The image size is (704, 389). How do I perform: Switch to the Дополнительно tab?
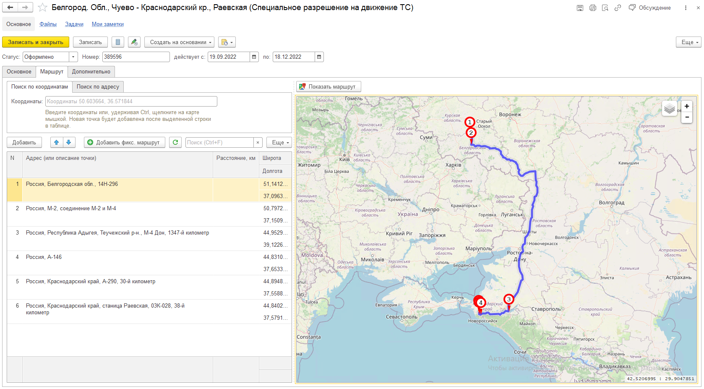tap(91, 71)
